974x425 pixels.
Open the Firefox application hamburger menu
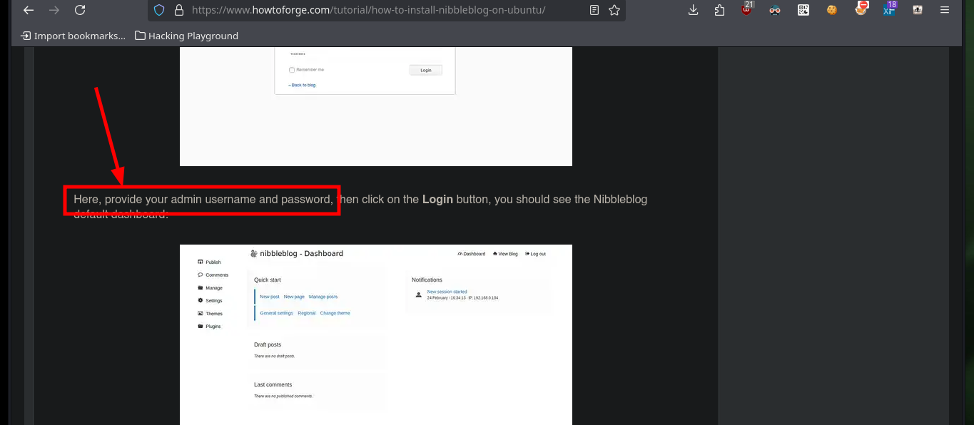point(945,10)
